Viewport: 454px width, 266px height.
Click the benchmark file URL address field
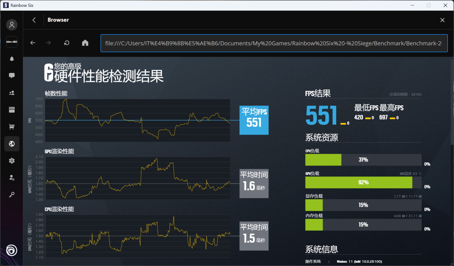273,43
